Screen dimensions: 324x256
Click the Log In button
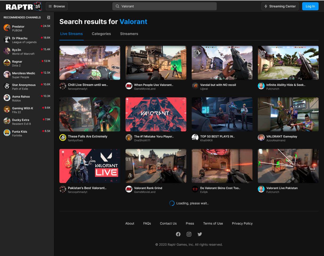point(310,6)
